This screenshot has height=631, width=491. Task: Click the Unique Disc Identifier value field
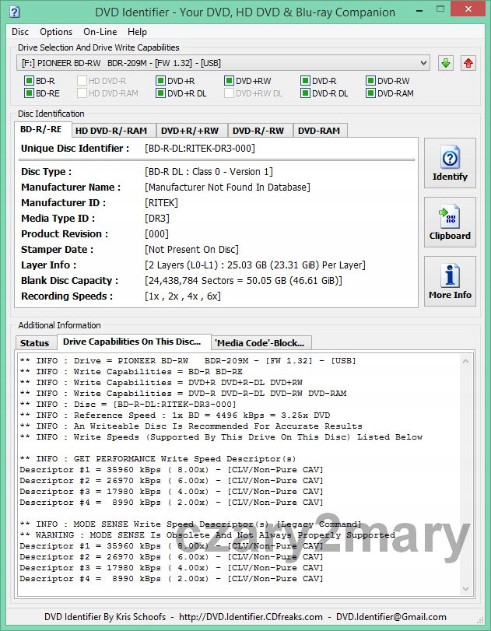[x=200, y=149]
